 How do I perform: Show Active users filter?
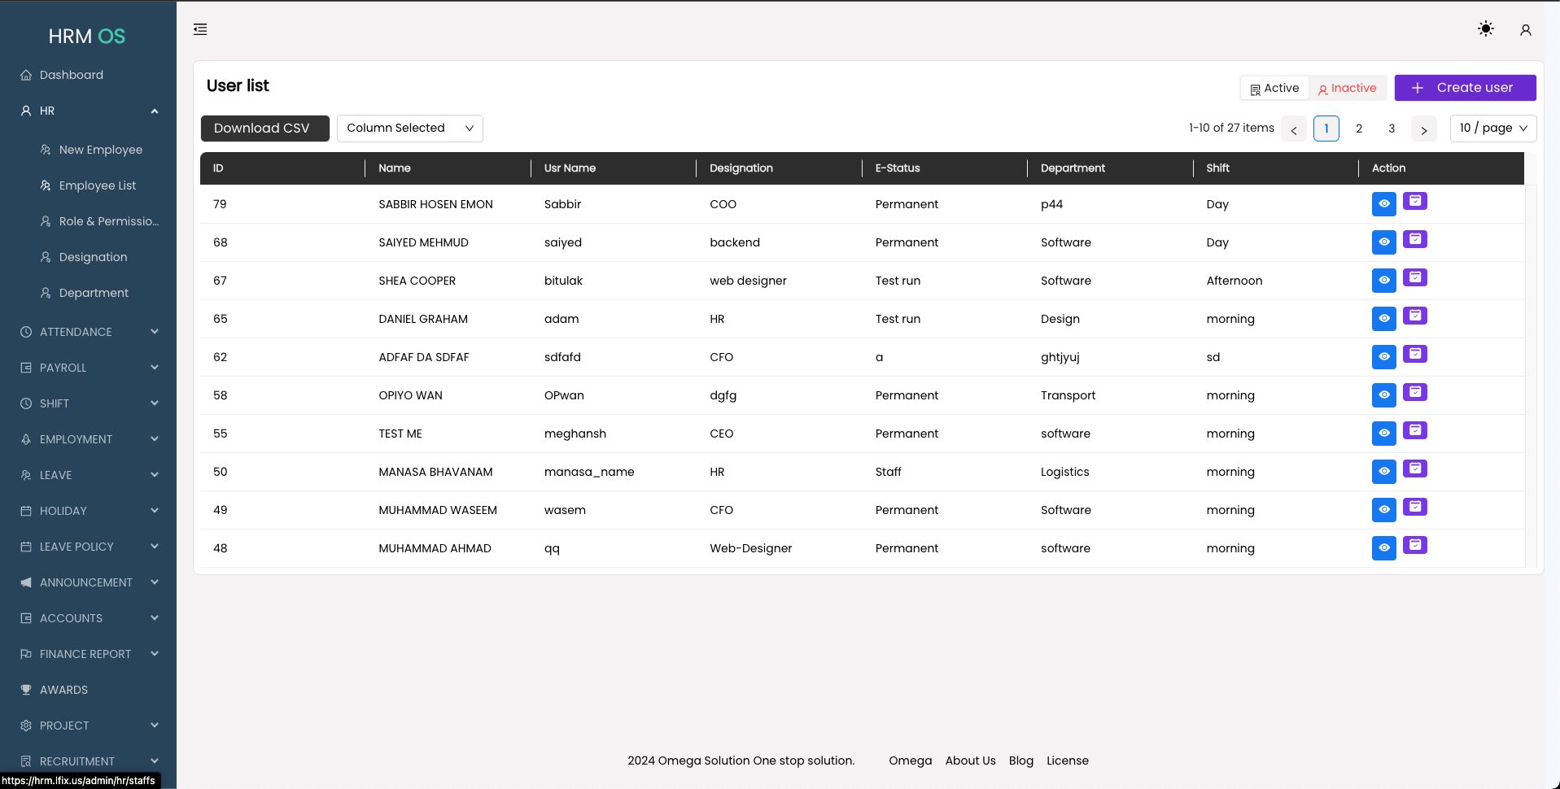1274,88
